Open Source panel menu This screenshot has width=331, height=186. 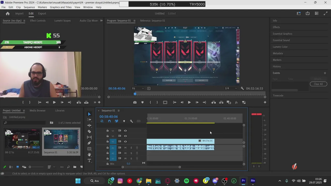coord(24,21)
